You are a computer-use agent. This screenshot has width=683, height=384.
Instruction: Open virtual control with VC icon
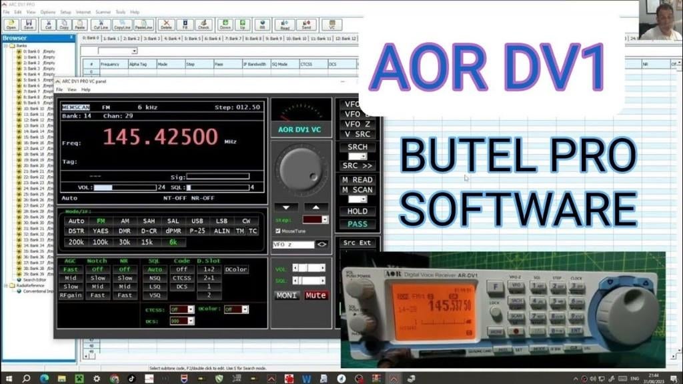point(332,25)
